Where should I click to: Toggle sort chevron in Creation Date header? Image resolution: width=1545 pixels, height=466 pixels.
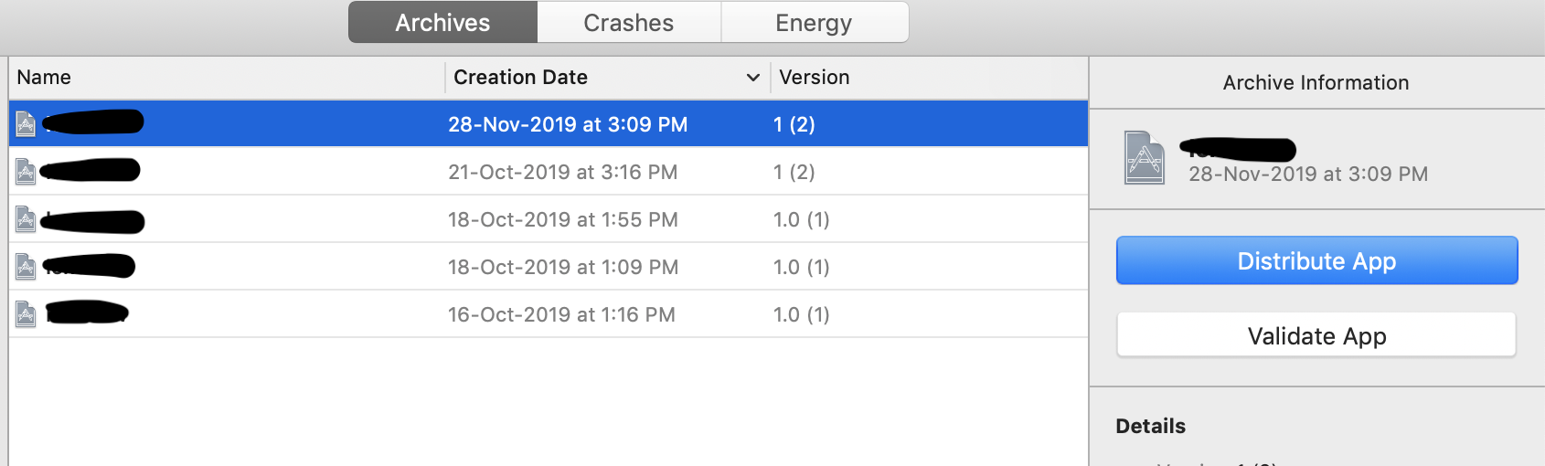753,78
